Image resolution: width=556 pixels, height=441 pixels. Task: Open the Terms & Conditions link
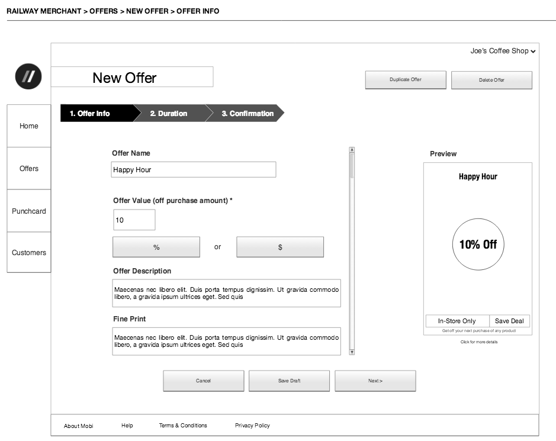pos(183,426)
